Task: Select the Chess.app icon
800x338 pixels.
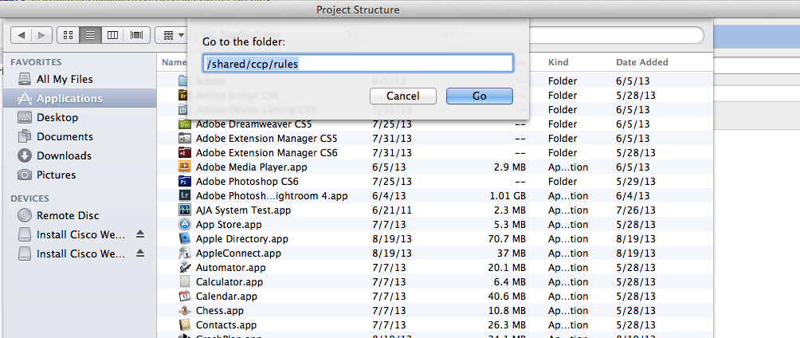Action: coord(184,310)
